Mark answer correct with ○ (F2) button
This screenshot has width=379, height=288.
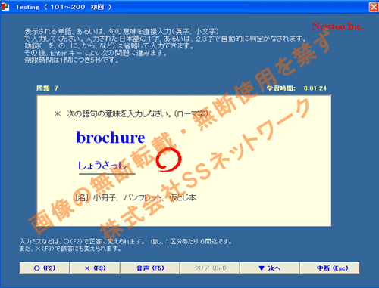pyautogui.click(x=45, y=268)
